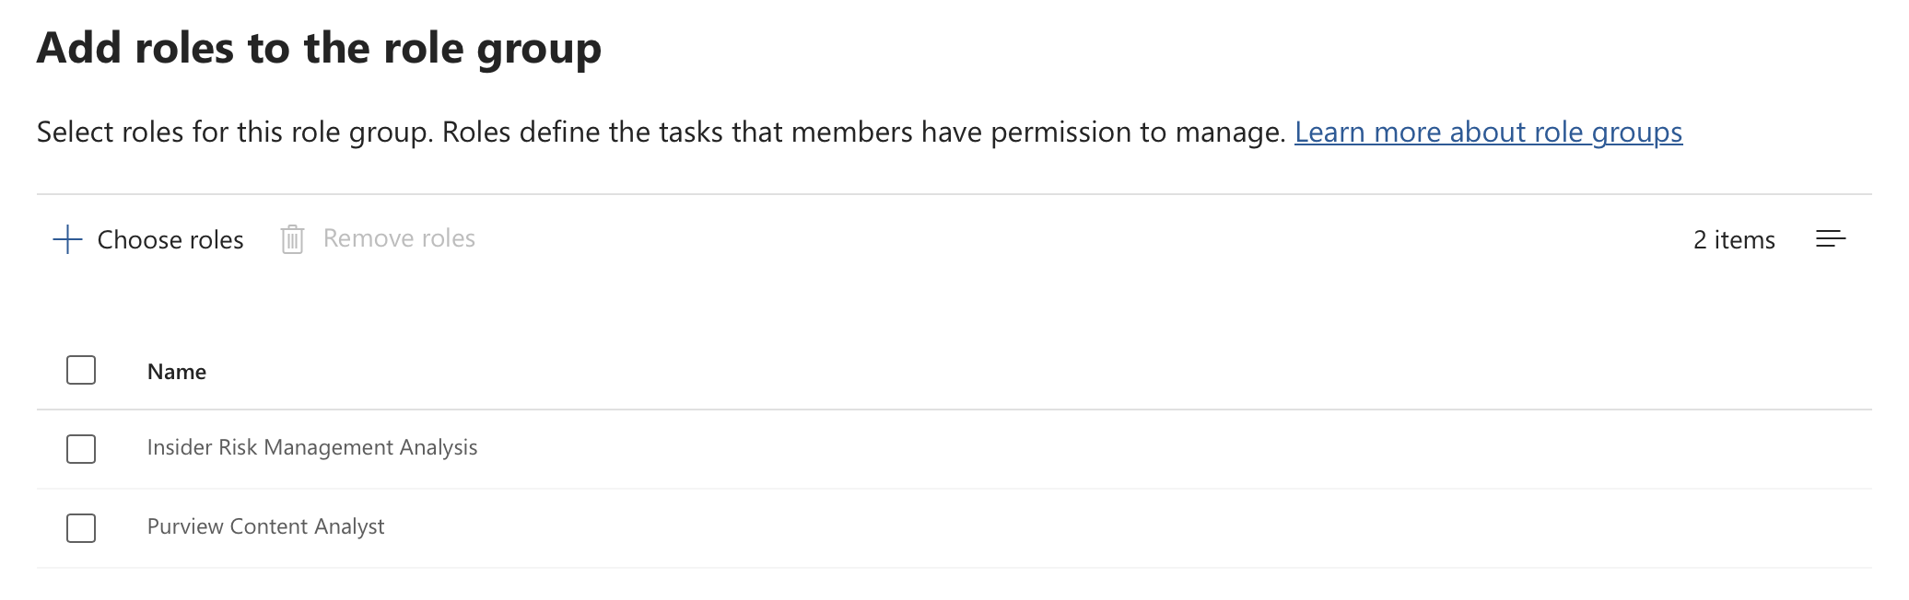Select the Purview Content Analyst role name
The image size is (1909, 600).
[x=266, y=527]
